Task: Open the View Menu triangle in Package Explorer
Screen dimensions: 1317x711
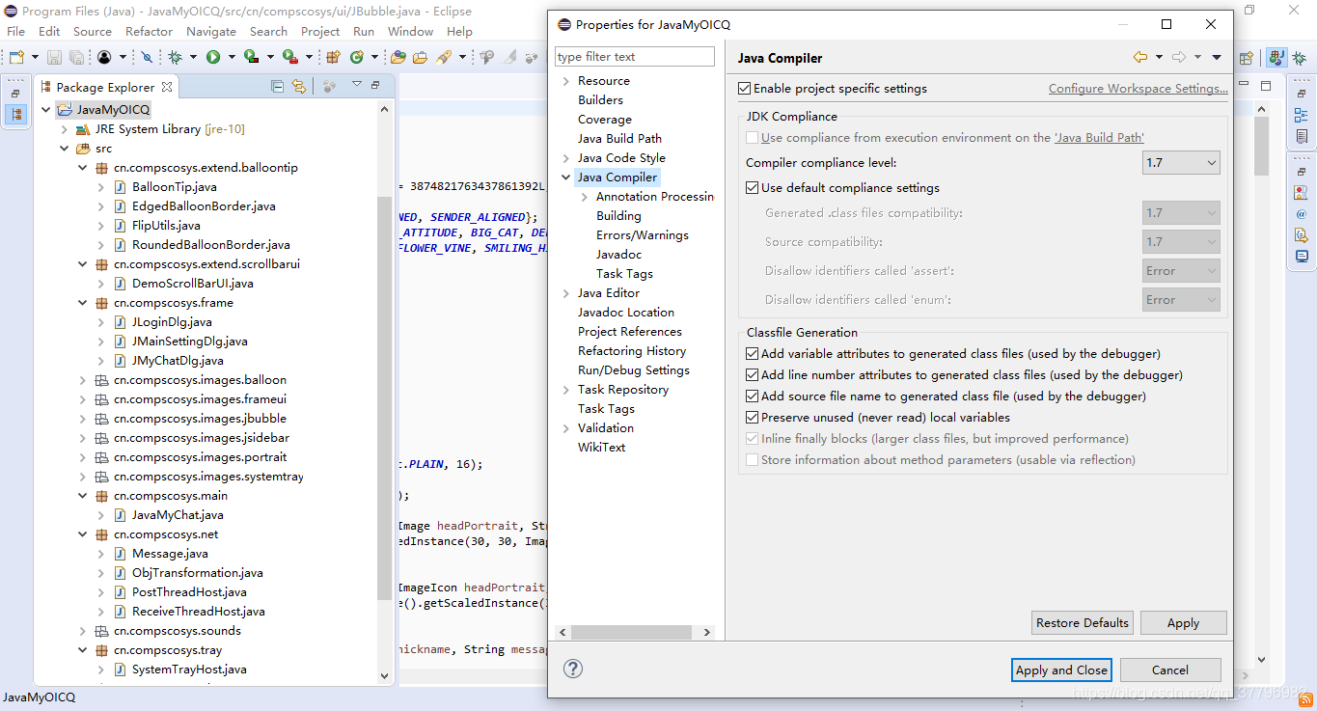Action: pyautogui.click(x=357, y=84)
